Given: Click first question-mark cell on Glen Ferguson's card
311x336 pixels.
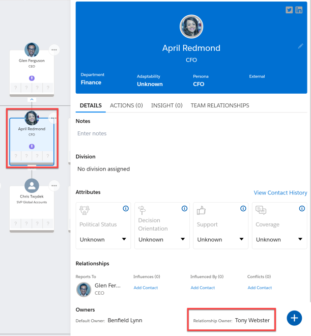Looking at the screenshot, I should (16, 88).
